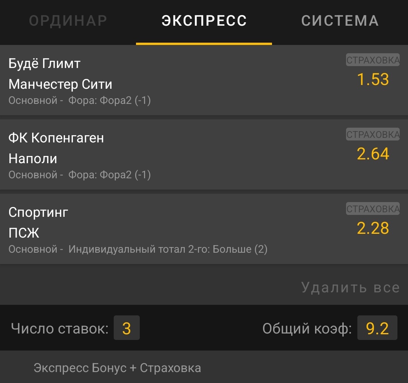This screenshot has width=408, height=383.
Task: Click the 2.64 odds for Наполи
Action: (373, 154)
